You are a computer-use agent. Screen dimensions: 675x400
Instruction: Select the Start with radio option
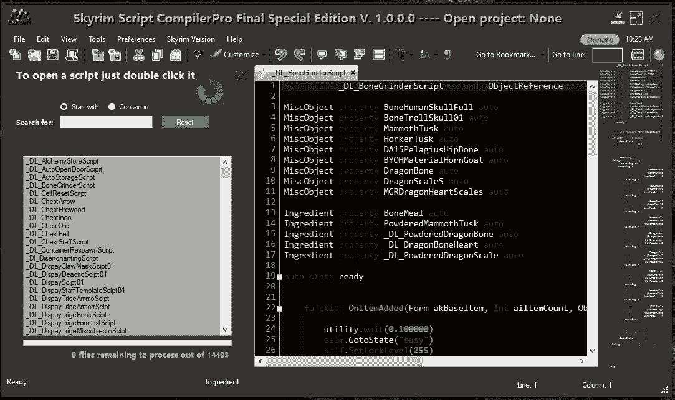coord(64,107)
